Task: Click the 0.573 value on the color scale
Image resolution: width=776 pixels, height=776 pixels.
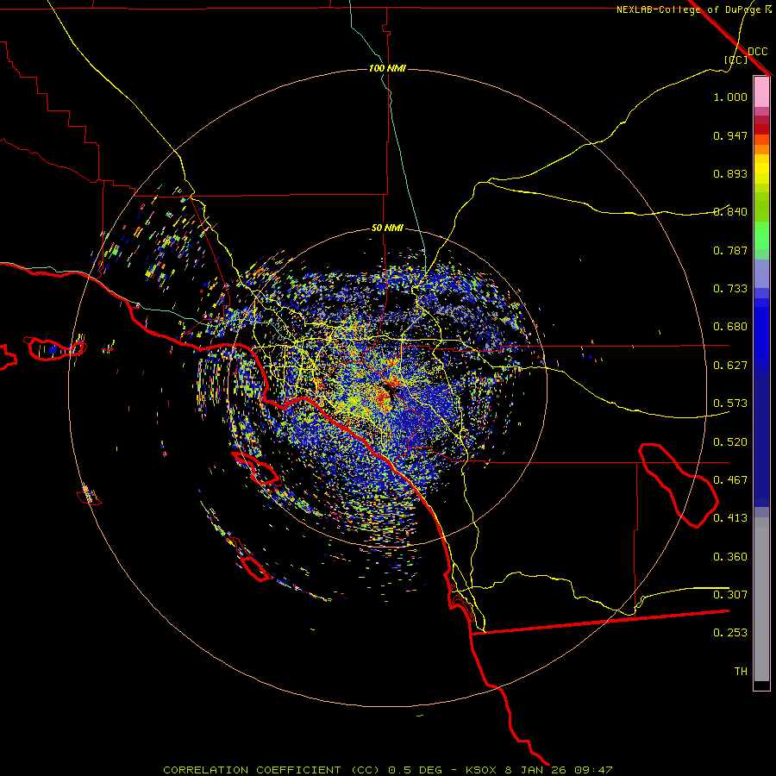Action: pos(730,404)
